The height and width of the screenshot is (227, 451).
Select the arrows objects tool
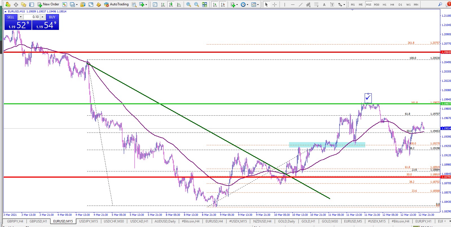pos(340,5)
